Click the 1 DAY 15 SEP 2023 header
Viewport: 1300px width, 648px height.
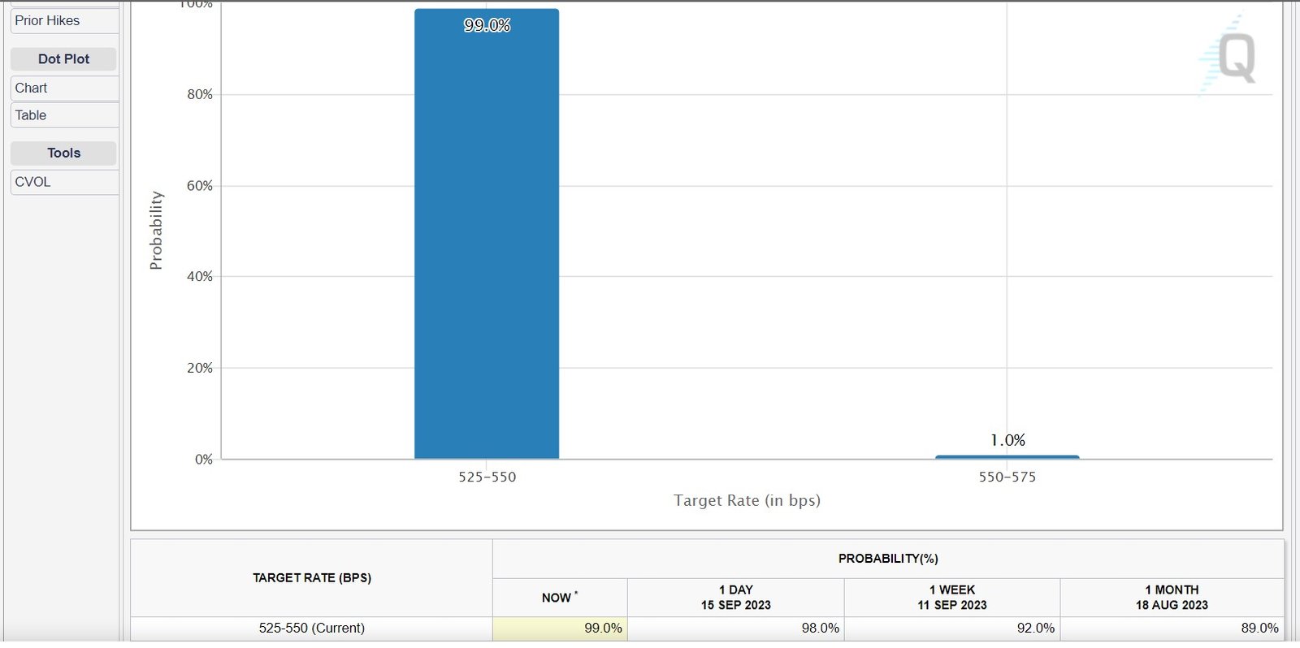pyautogui.click(x=735, y=598)
